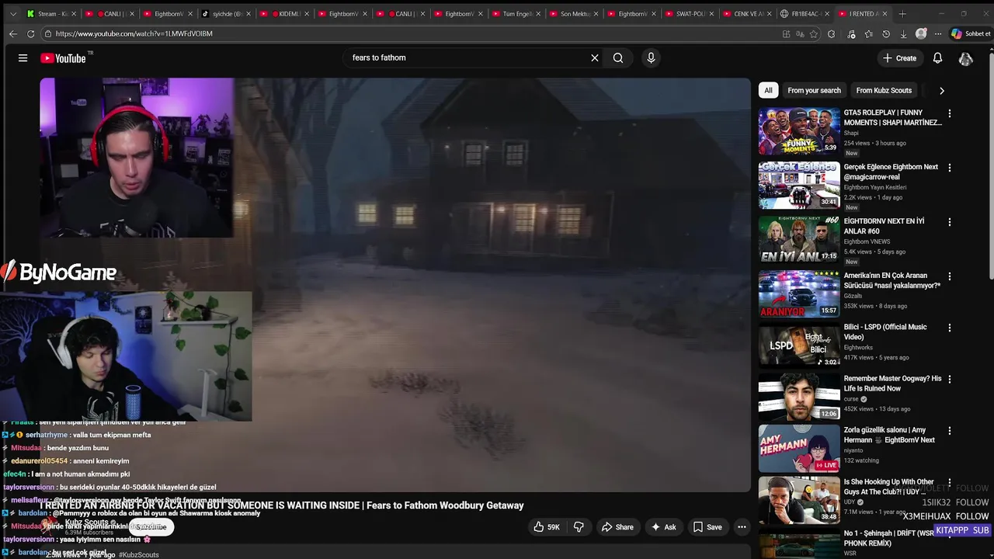Select the From your search chip
The height and width of the screenshot is (559, 994).
click(814, 91)
